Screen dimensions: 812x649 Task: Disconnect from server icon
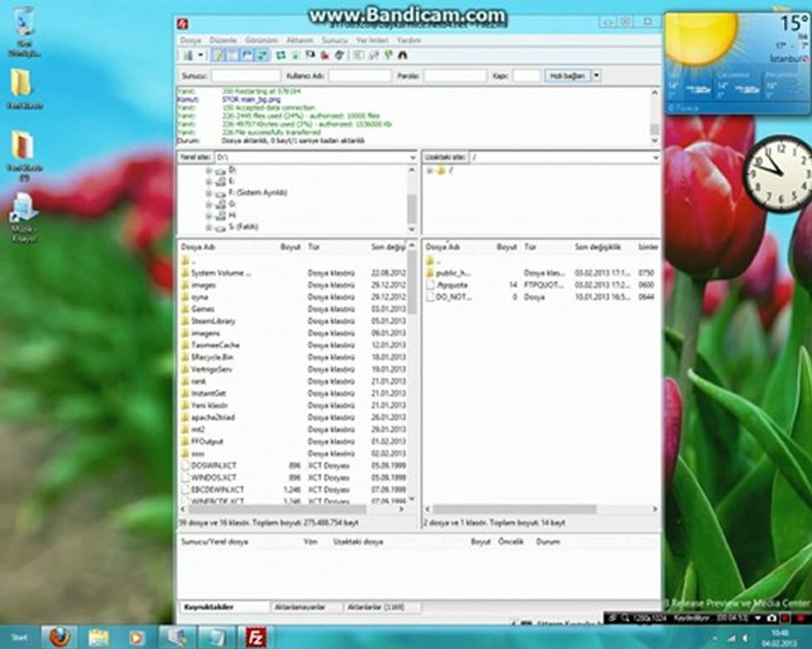point(325,55)
